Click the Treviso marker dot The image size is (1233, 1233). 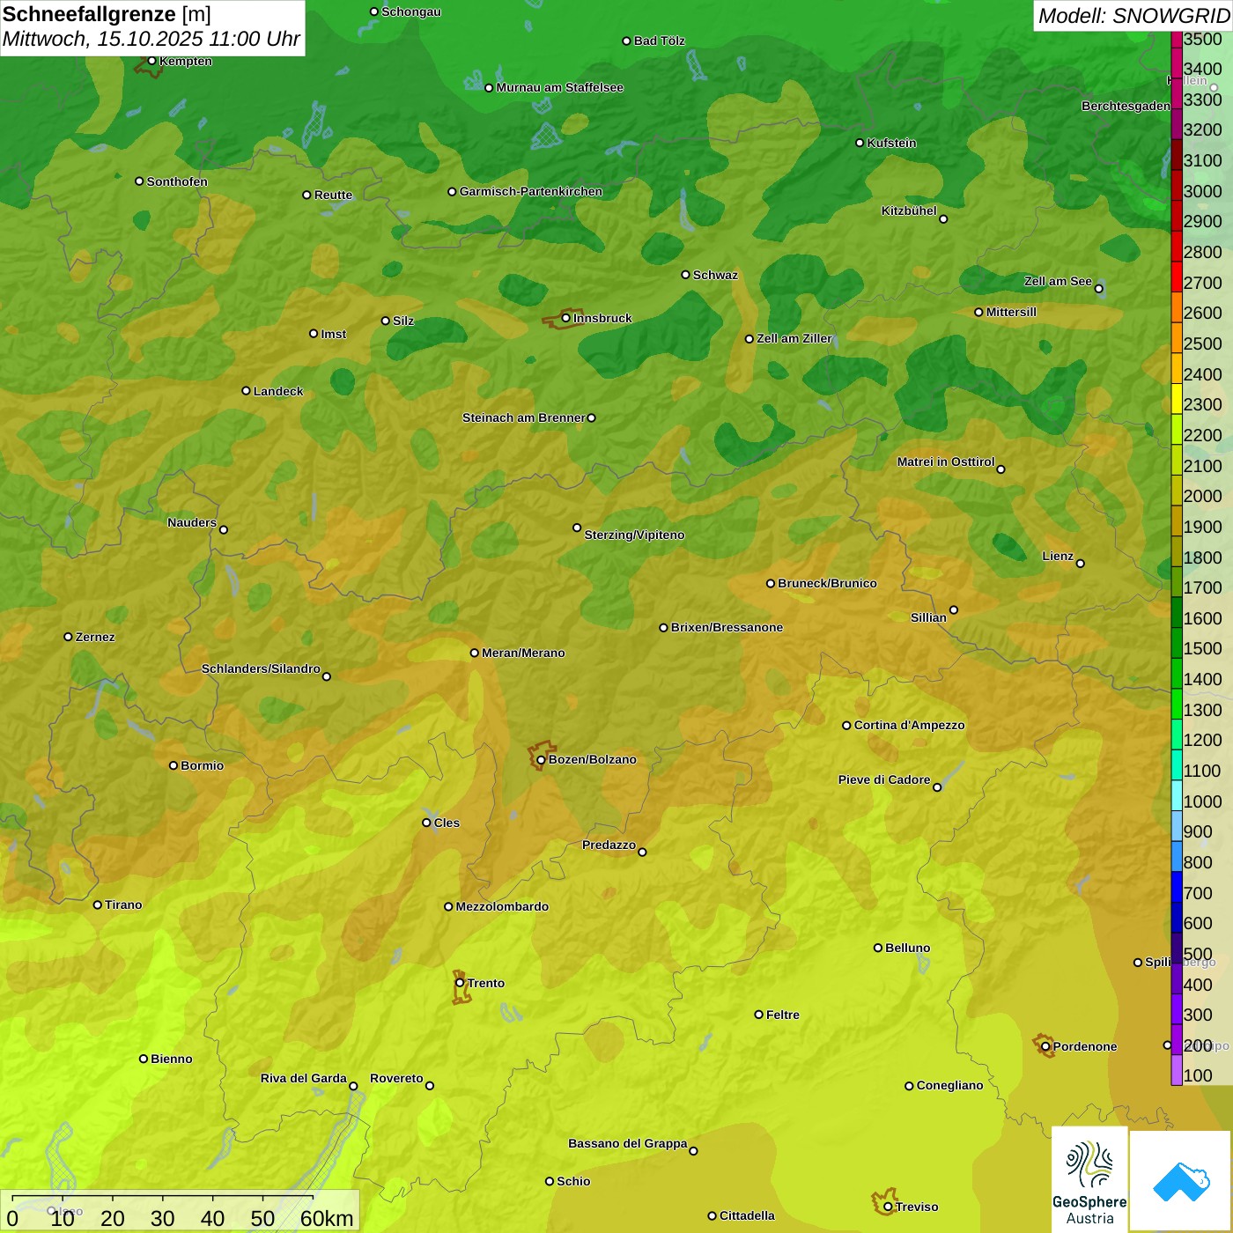(x=888, y=1207)
